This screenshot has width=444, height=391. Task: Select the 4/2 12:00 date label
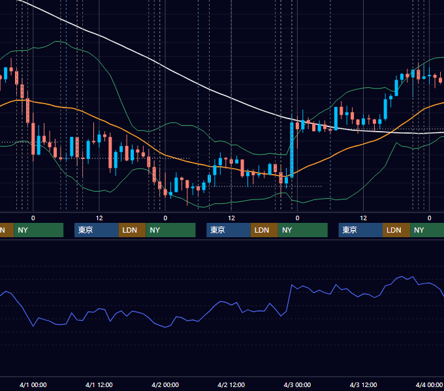pos(231,384)
